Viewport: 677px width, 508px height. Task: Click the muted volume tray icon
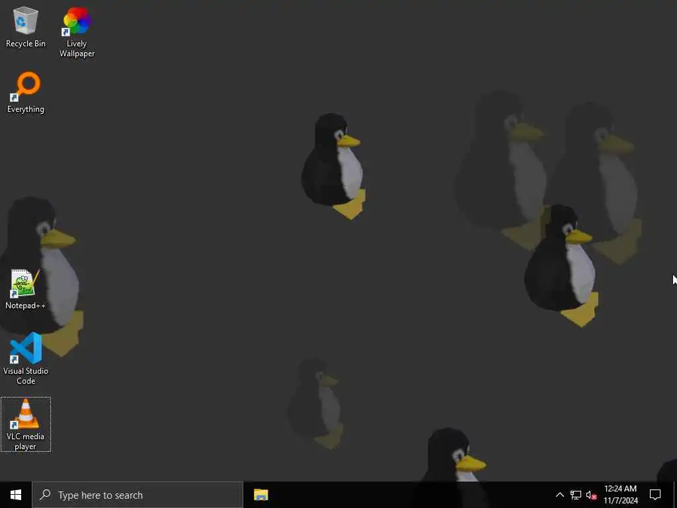point(592,495)
